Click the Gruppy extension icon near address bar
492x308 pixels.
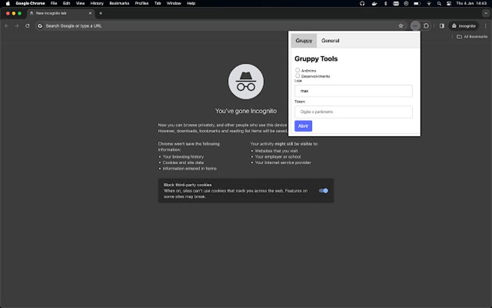[x=415, y=26]
